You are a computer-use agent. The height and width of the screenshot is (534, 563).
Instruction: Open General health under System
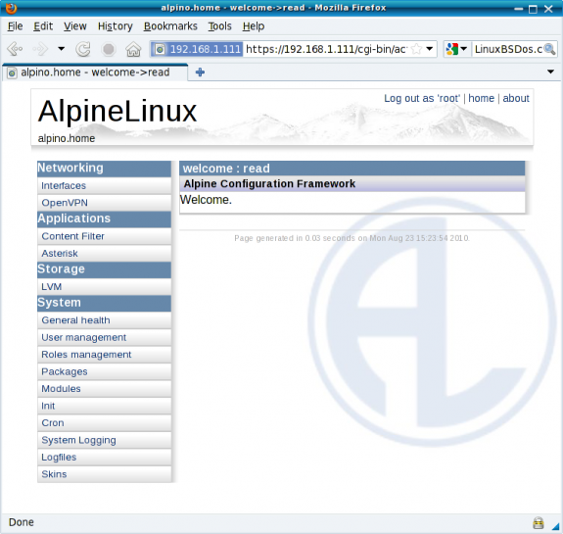(104, 320)
